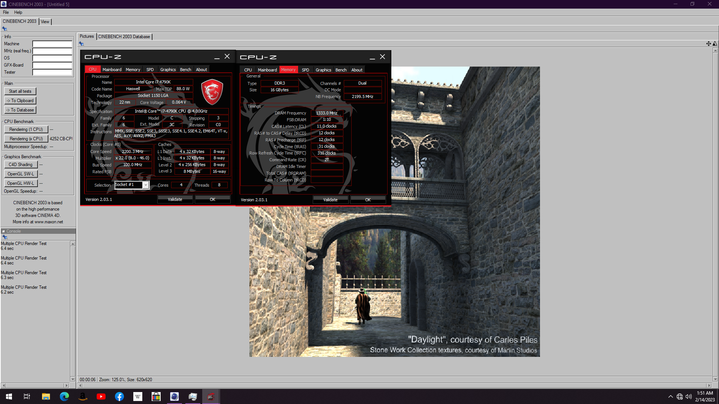The width and height of the screenshot is (719, 404).
Task: Click the picture horizontal scrollbar right arrow
Action: [x=709, y=385]
